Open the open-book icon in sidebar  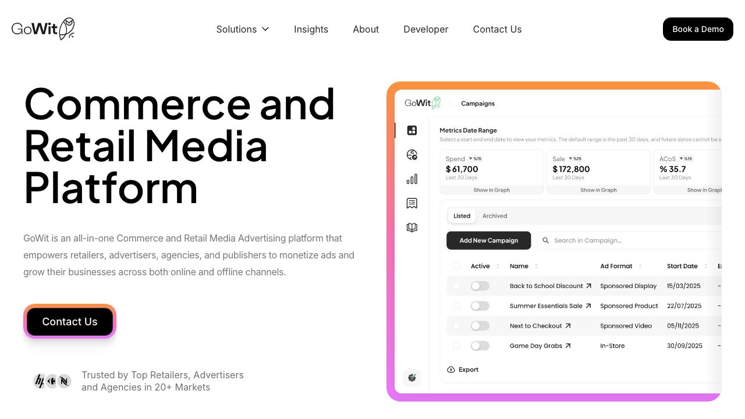412,228
